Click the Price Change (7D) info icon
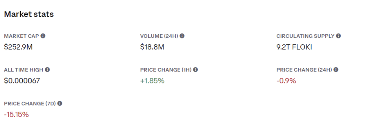 point(60,104)
